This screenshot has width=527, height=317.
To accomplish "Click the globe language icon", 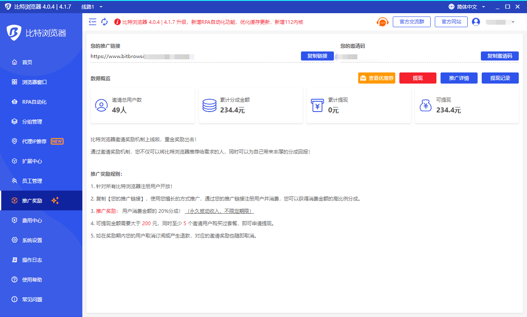I will [x=452, y=7].
